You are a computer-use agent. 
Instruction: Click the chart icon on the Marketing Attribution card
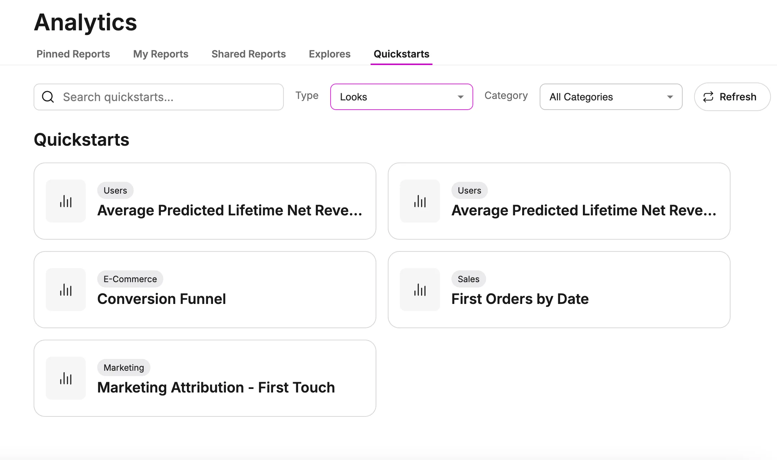(66, 378)
